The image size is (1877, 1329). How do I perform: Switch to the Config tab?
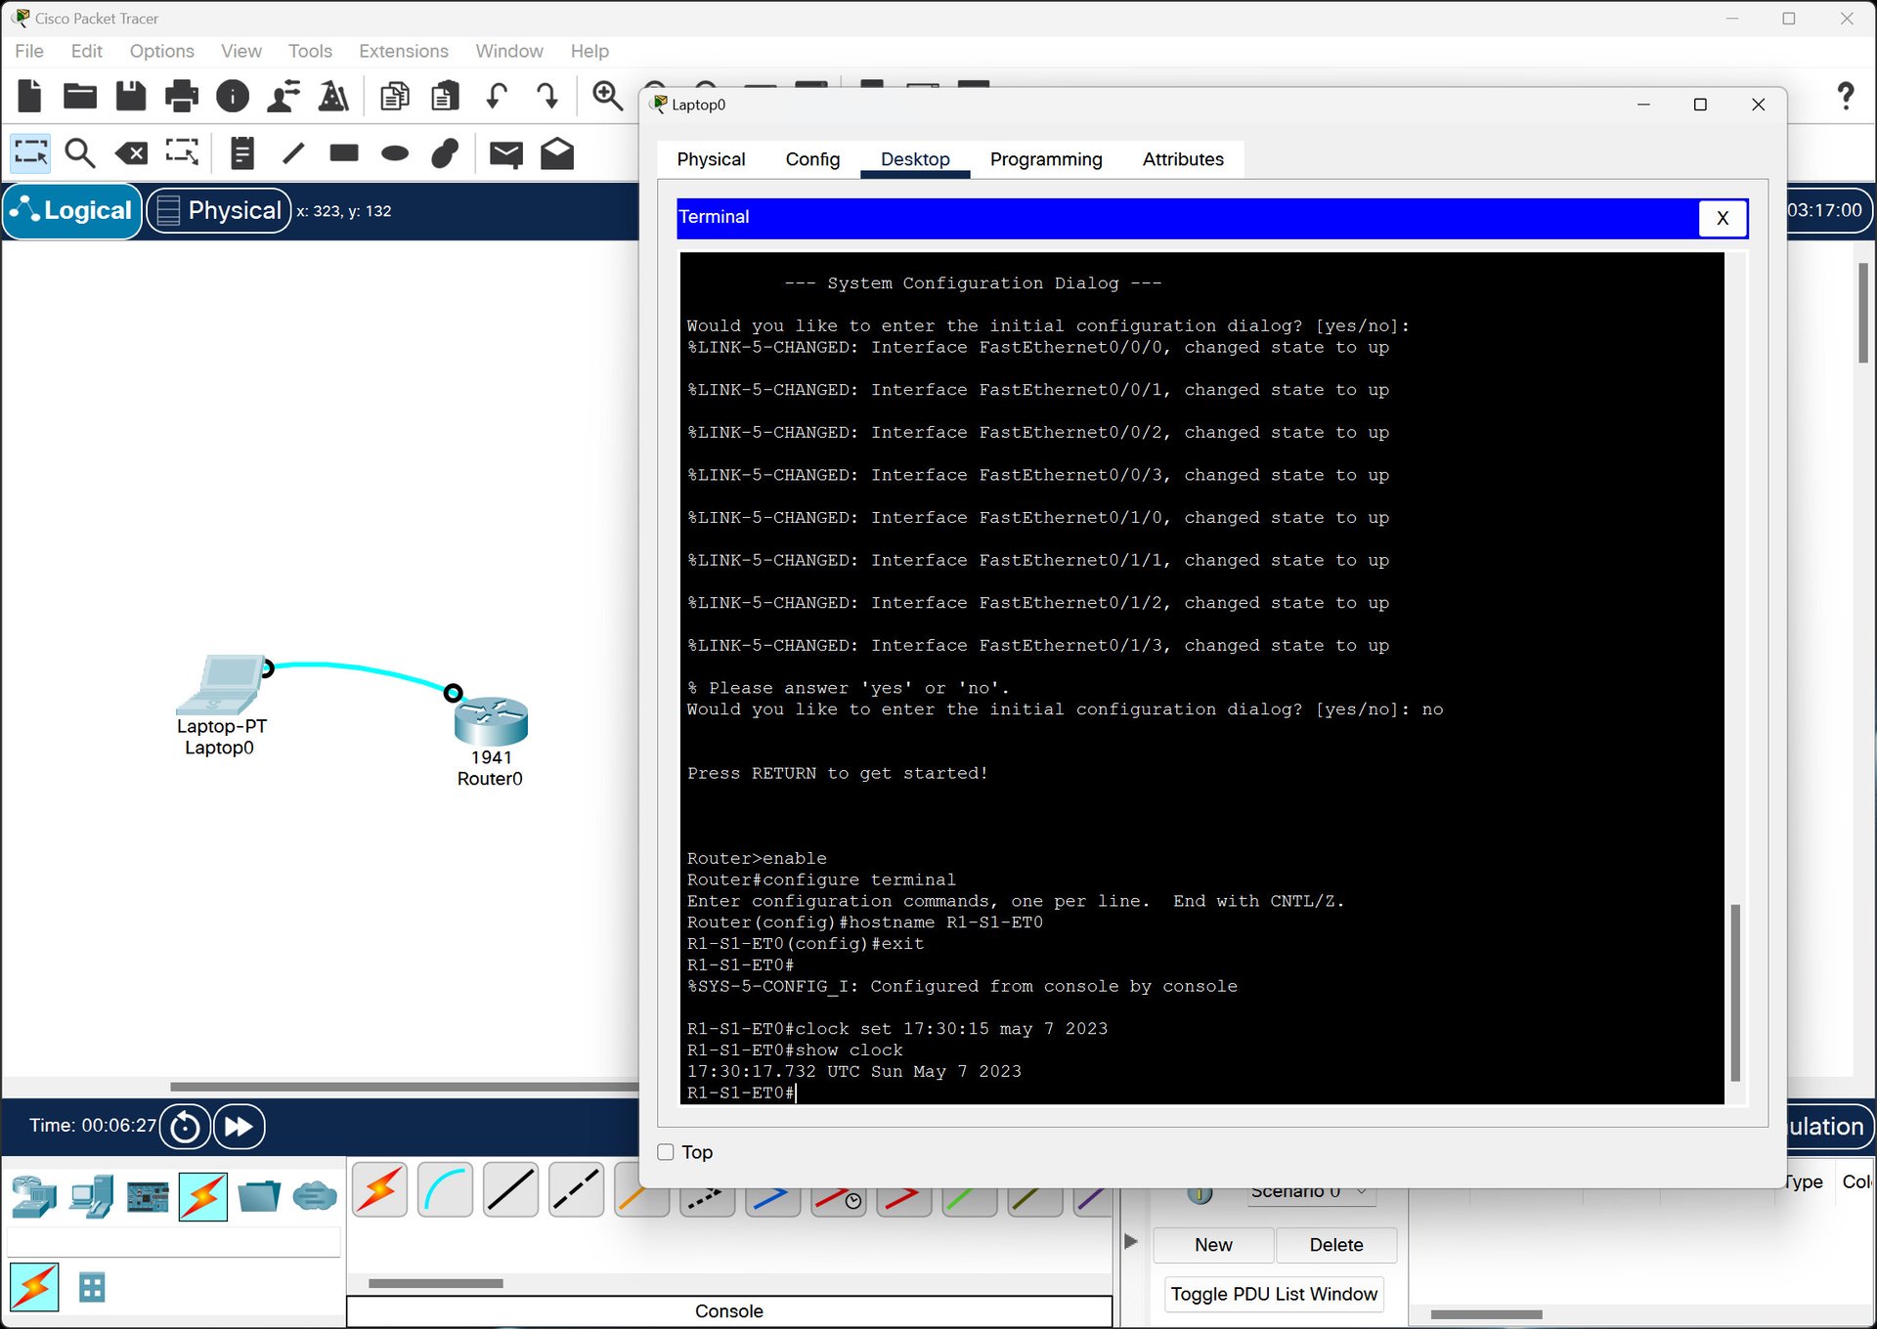pyautogui.click(x=811, y=159)
